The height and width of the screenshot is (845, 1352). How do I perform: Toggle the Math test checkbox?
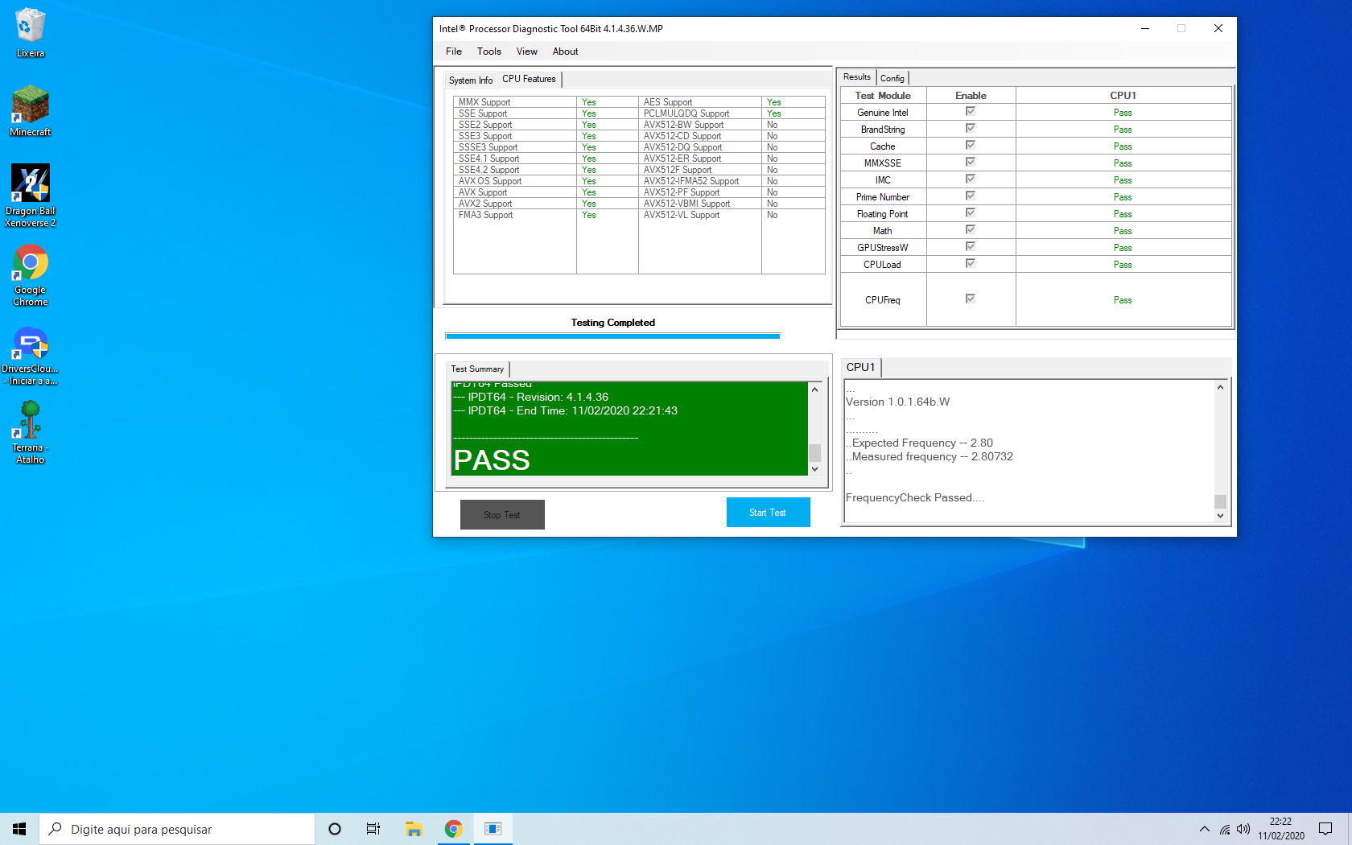pyautogui.click(x=971, y=230)
